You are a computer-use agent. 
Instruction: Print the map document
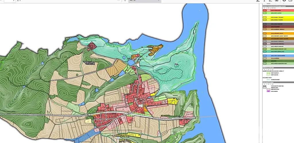point(285,1)
